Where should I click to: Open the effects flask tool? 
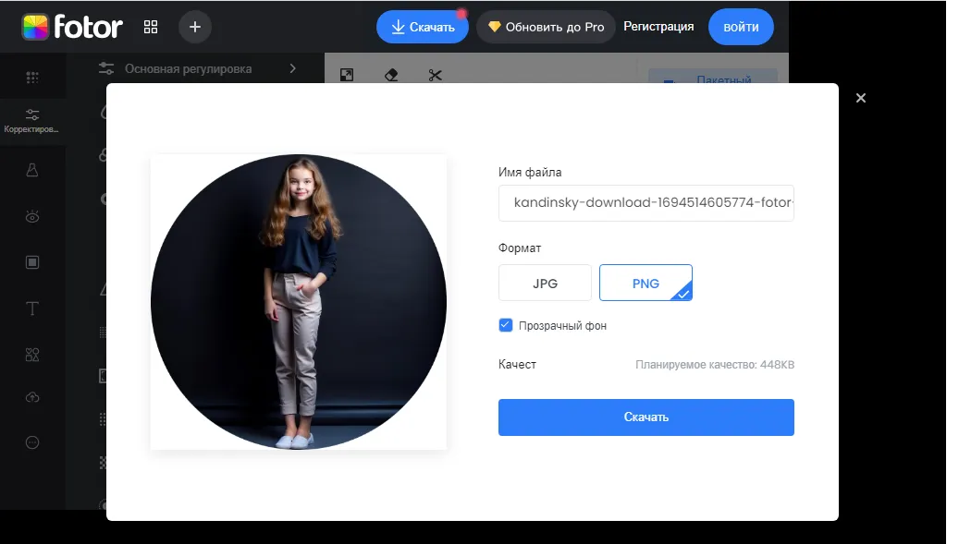coord(33,169)
